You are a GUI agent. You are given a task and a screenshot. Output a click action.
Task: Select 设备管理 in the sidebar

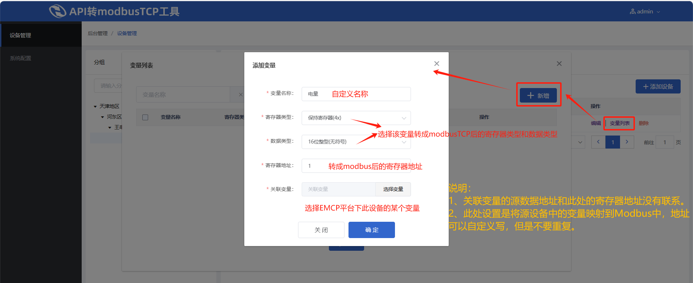[x=41, y=35]
